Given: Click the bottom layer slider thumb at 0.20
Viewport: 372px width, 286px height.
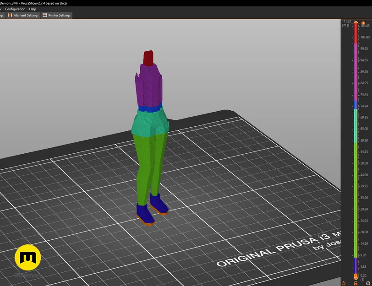Looking at the screenshot, I should (356, 279).
